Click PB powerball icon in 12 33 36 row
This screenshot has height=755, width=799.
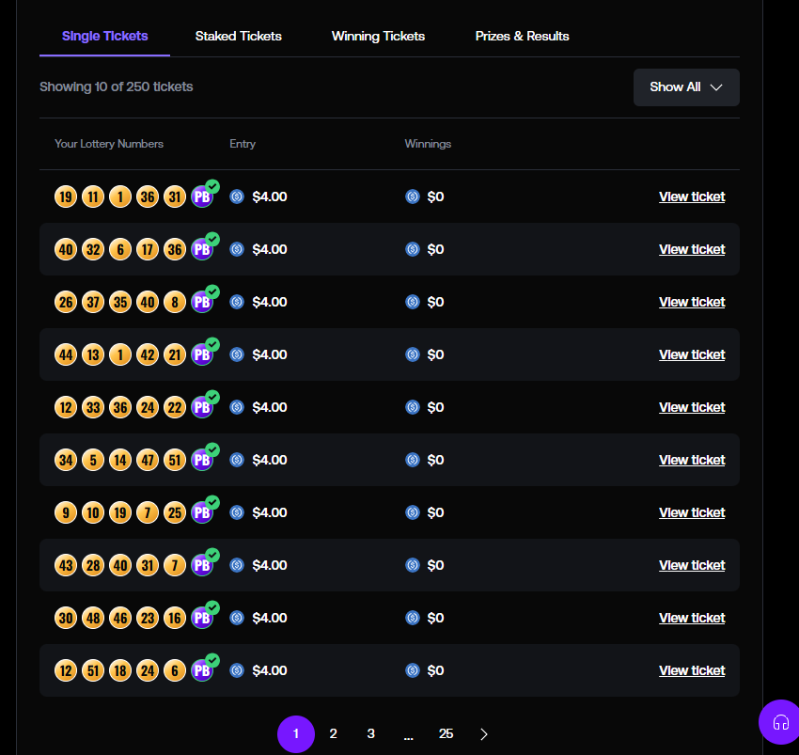point(202,407)
